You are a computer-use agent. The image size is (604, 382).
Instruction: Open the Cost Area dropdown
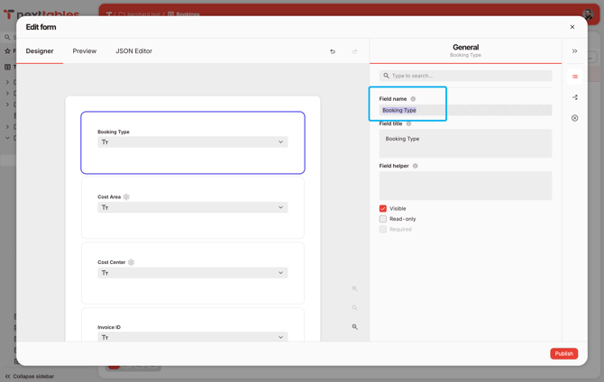[193, 207]
